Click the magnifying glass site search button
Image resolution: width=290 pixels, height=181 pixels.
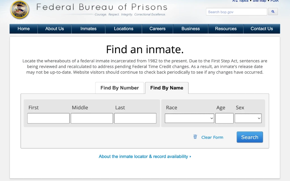point(273,12)
